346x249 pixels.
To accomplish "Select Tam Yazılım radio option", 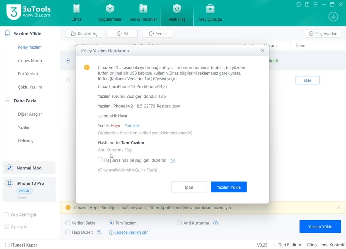I will pyautogui.click(x=111, y=223).
